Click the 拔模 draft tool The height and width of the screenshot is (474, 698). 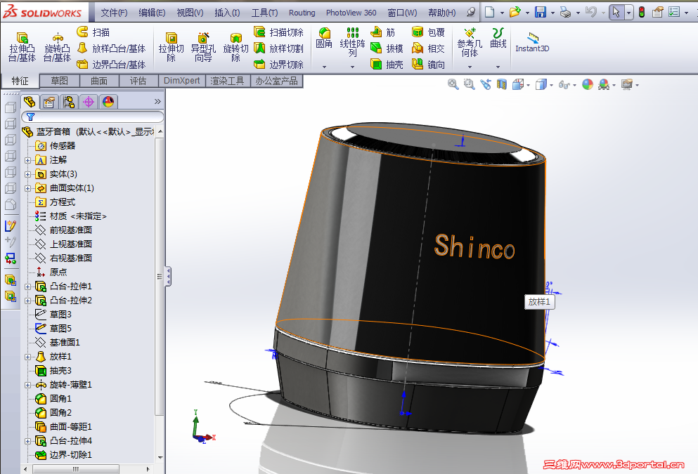(x=387, y=48)
